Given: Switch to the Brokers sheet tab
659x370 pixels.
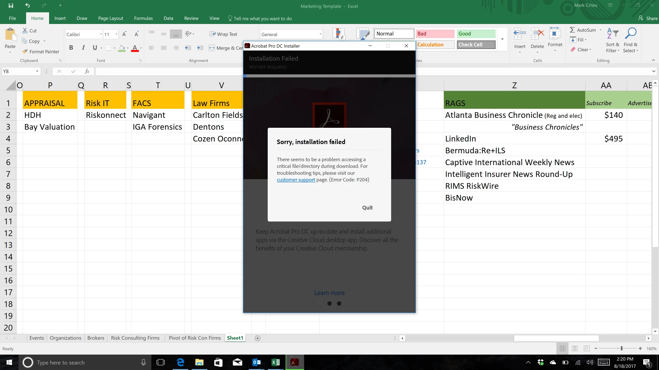Looking at the screenshot, I should click(95, 338).
